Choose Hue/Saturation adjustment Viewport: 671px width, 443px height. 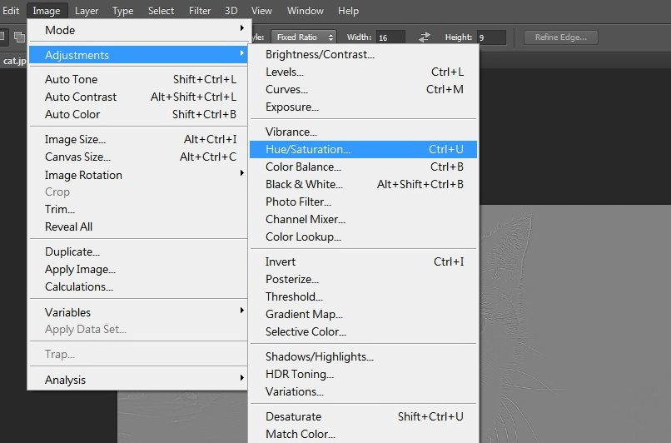pos(363,149)
